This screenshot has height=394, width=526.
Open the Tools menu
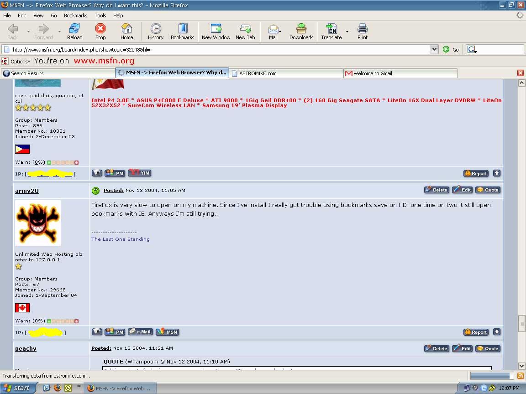tap(100, 16)
